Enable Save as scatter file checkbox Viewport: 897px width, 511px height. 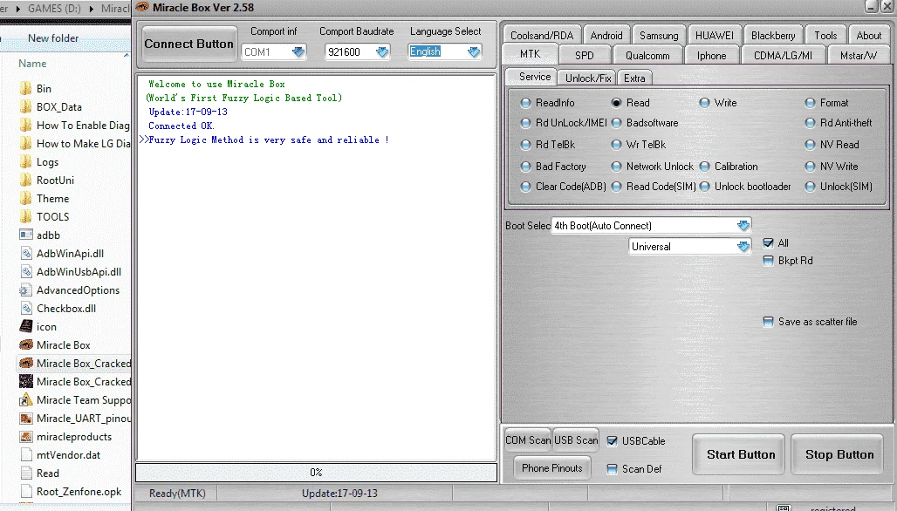pyautogui.click(x=768, y=322)
